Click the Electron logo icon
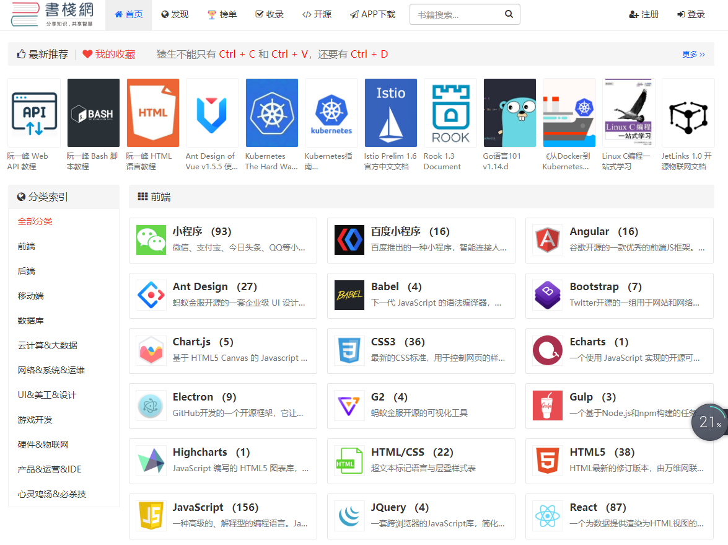This screenshot has width=728, height=545. click(x=151, y=405)
